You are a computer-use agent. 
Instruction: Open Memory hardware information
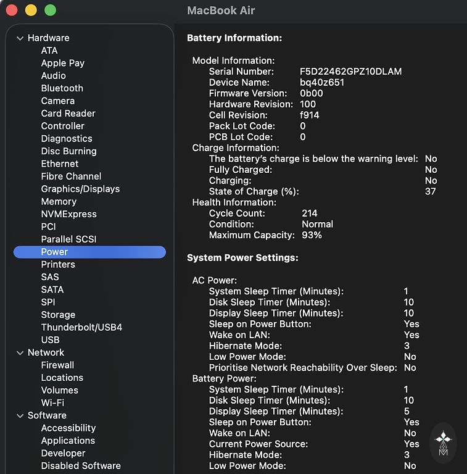point(59,201)
